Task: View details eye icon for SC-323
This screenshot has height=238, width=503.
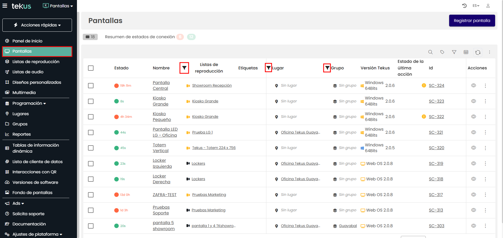Action: (473, 101)
